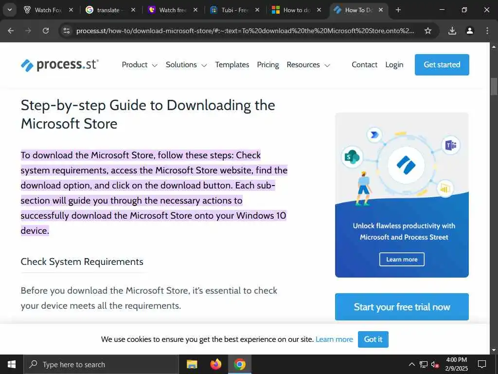Click the page vertical scrollbar thumb
498x374 pixels.
point(494,86)
